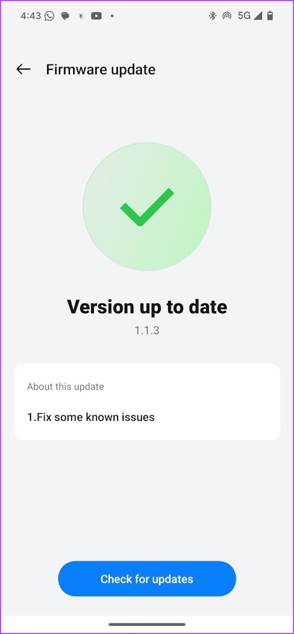Tap Check for updates
The image size is (294, 634).
(x=146, y=579)
